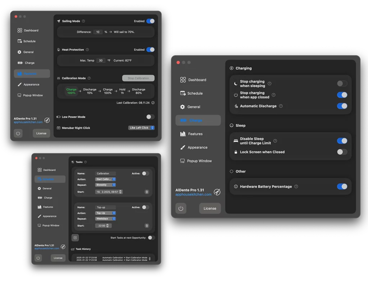Open Popup Window tab in the Charging settings window
This screenshot has width=368, height=281.
[x=199, y=161]
